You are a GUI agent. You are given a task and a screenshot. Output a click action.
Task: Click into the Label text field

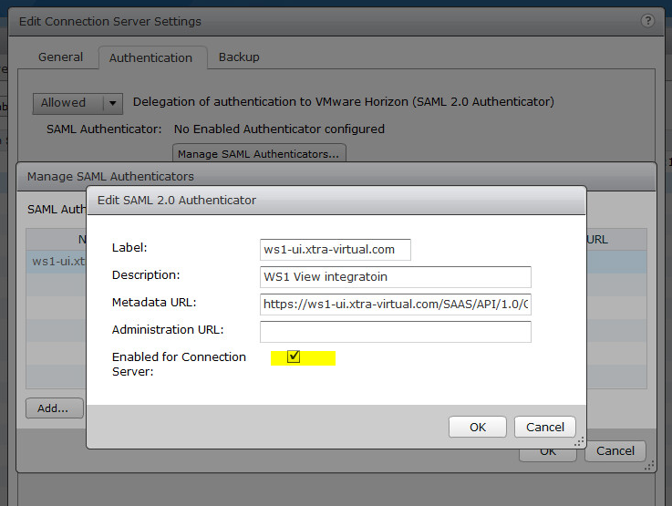tap(335, 249)
